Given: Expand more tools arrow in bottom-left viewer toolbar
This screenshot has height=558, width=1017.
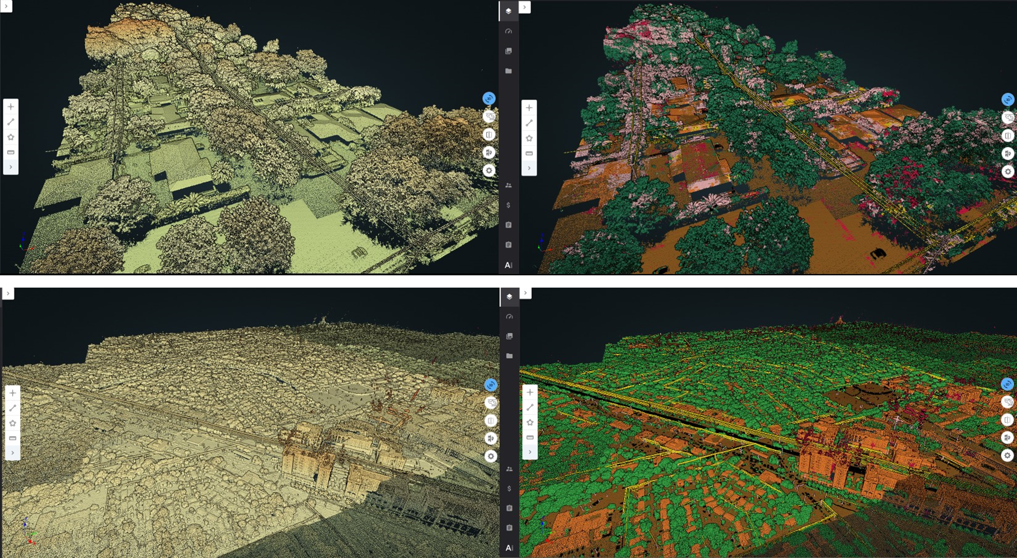Looking at the screenshot, I should (x=13, y=453).
